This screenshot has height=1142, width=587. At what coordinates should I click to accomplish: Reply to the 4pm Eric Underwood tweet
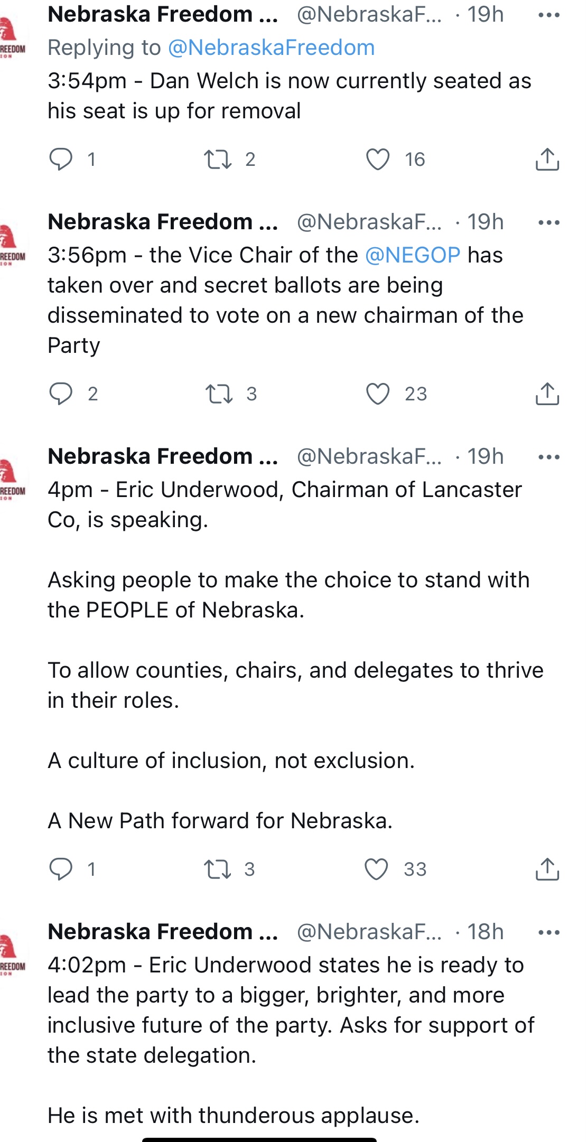tap(61, 869)
